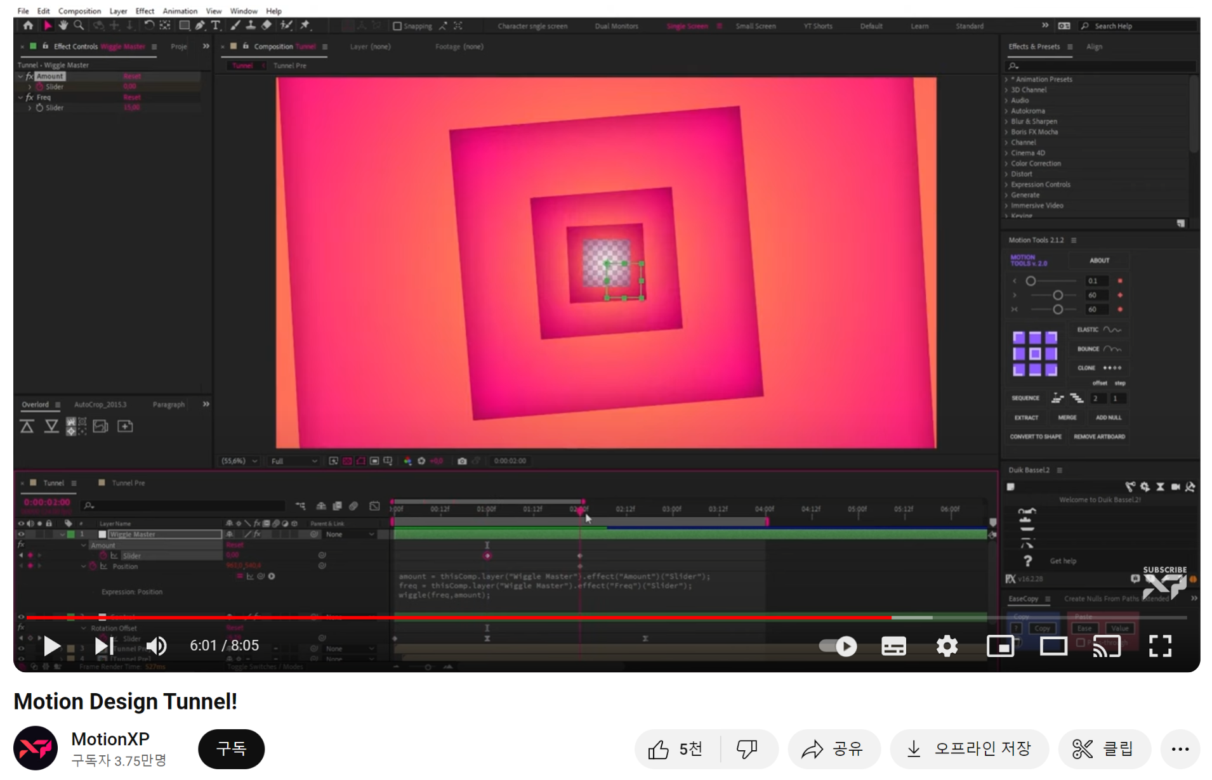The height and width of the screenshot is (780, 1212).
Task: Mute the YouTube video volume
Action: point(156,646)
